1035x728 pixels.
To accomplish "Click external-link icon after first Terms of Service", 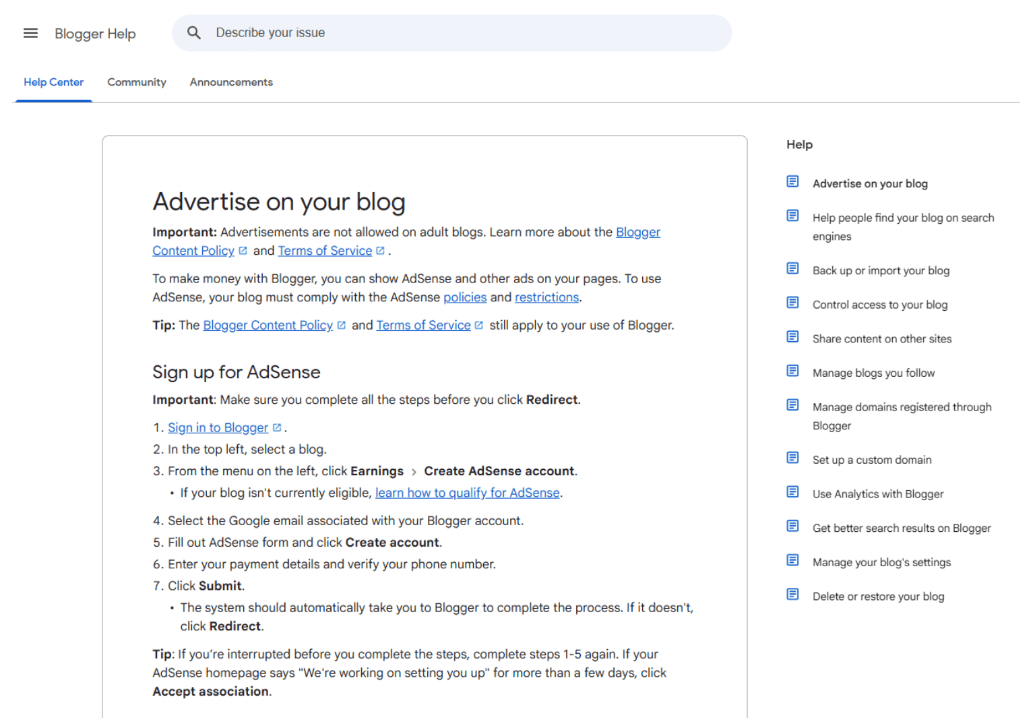I will click(x=380, y=251).
